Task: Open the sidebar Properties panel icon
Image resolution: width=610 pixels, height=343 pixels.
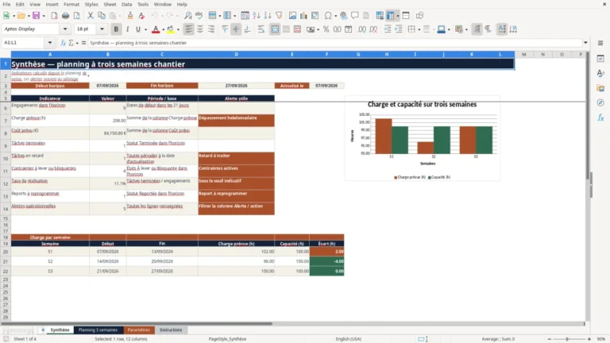Action: pyautogui.click(x=600, y=58)
